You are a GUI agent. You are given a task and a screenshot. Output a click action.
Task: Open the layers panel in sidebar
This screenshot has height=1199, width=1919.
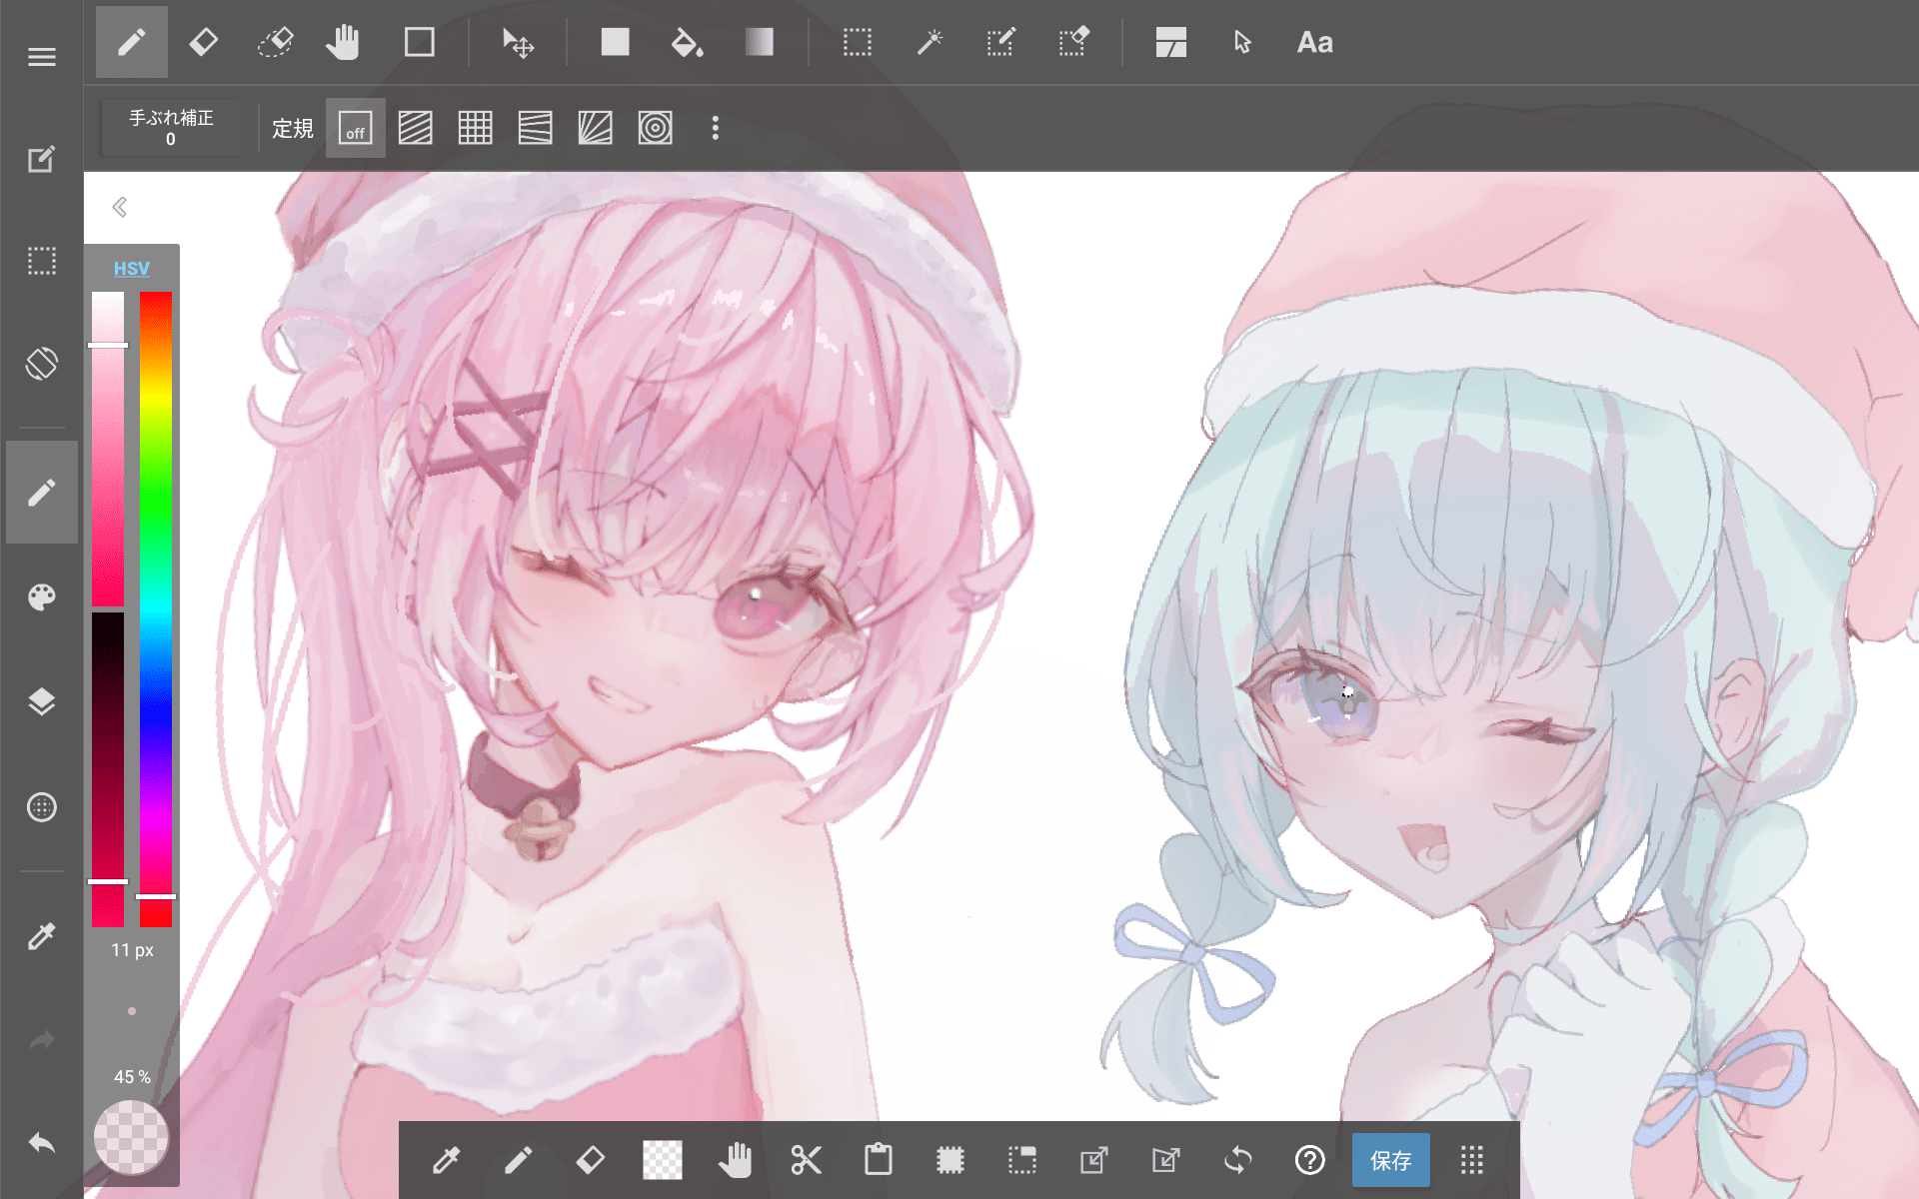[x=41, y=701]
